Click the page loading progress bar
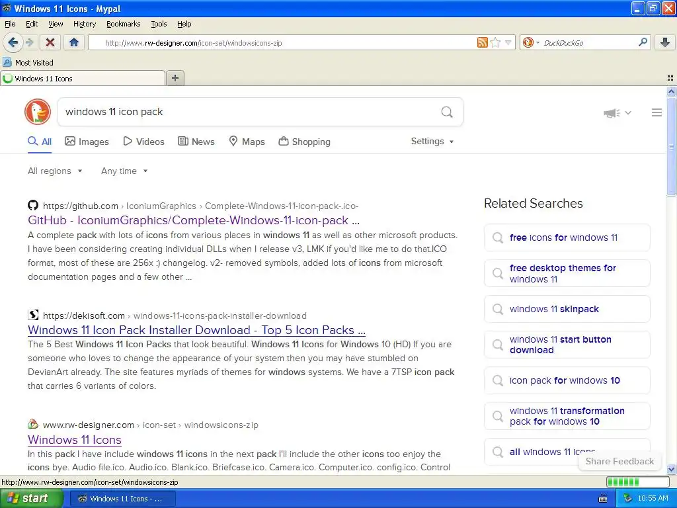Screen dimensions: 677x508 click(x=637, y=482)
